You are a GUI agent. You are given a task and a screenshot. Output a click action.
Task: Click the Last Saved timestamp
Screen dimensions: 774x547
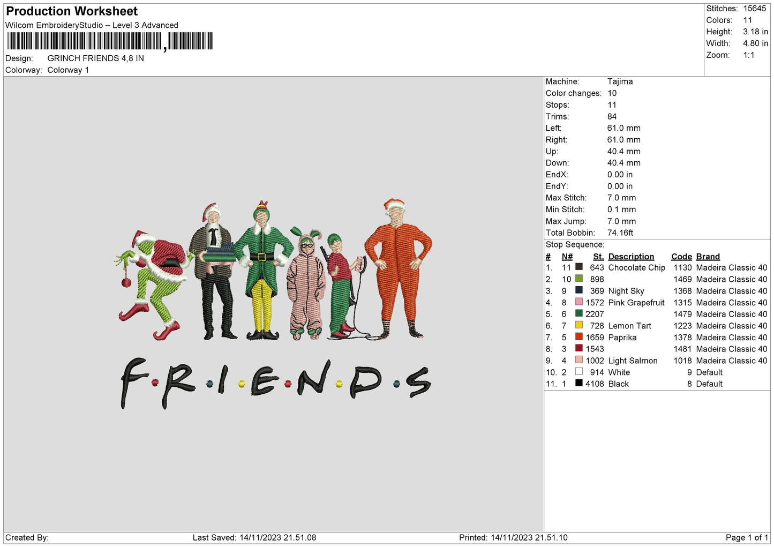254,537
